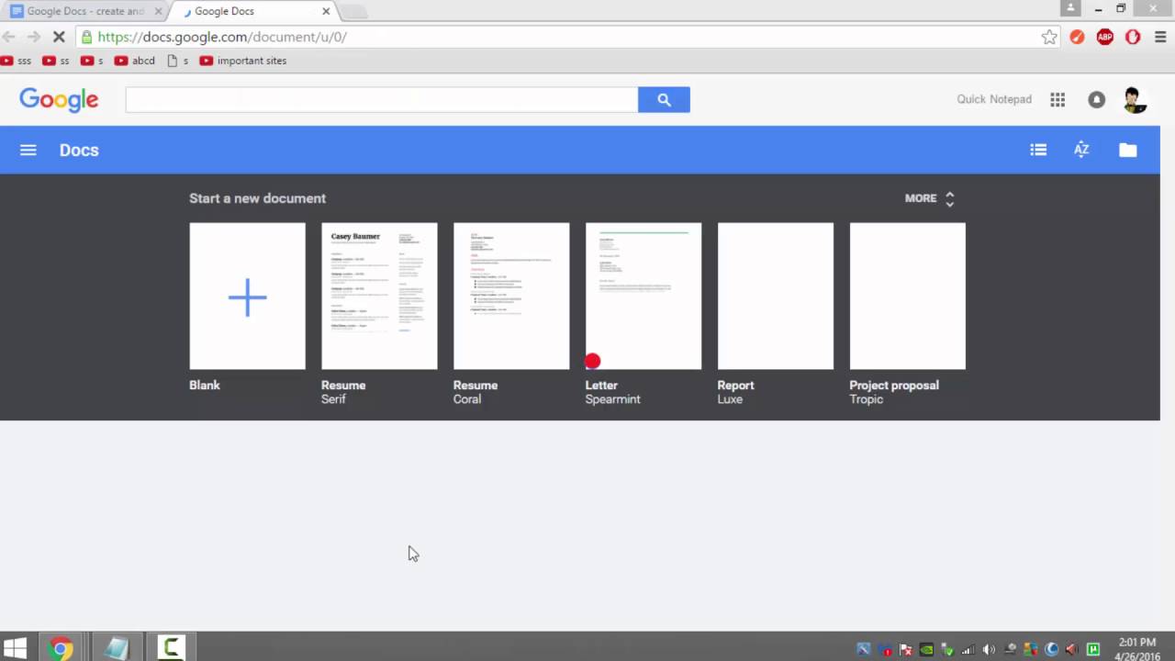Go back in Chrome
The image size is (1175, 661).
[8, 37]
